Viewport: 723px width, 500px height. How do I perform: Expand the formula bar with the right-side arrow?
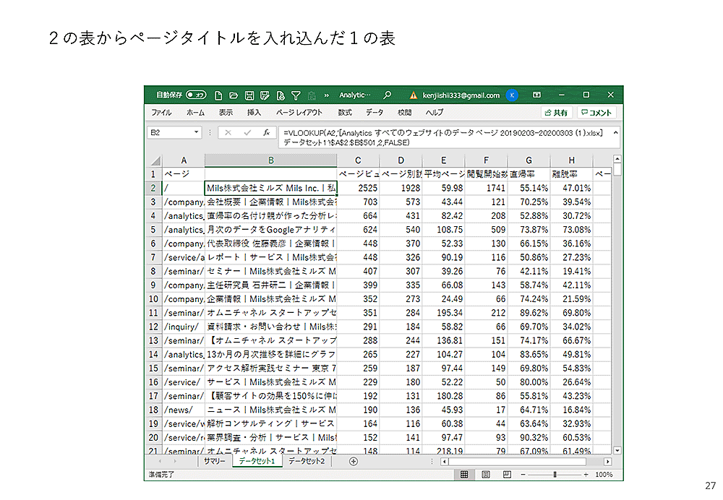615,133
